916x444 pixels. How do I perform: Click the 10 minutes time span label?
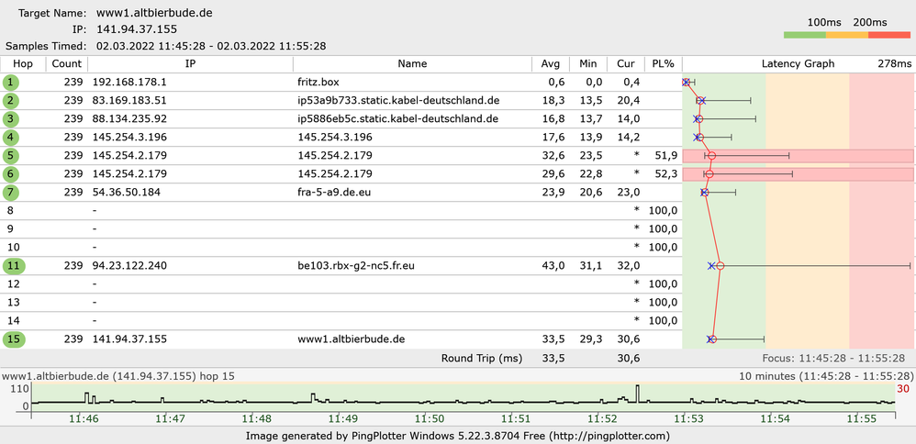pyautogui.click(x=825, y=376)
